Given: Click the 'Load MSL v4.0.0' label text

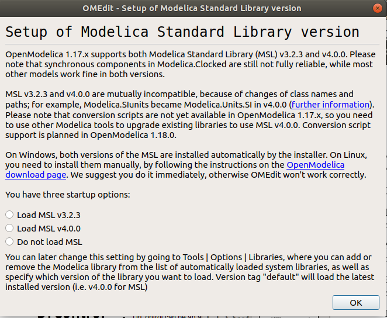Looking at the screenshot, I should click(49, 229).
